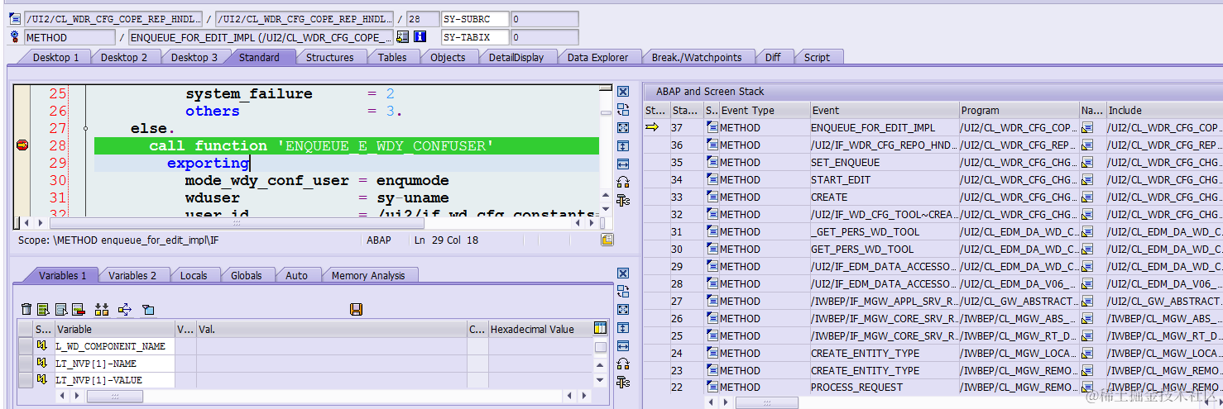Click the program icon before the class name field

click(x=14, y=19)
